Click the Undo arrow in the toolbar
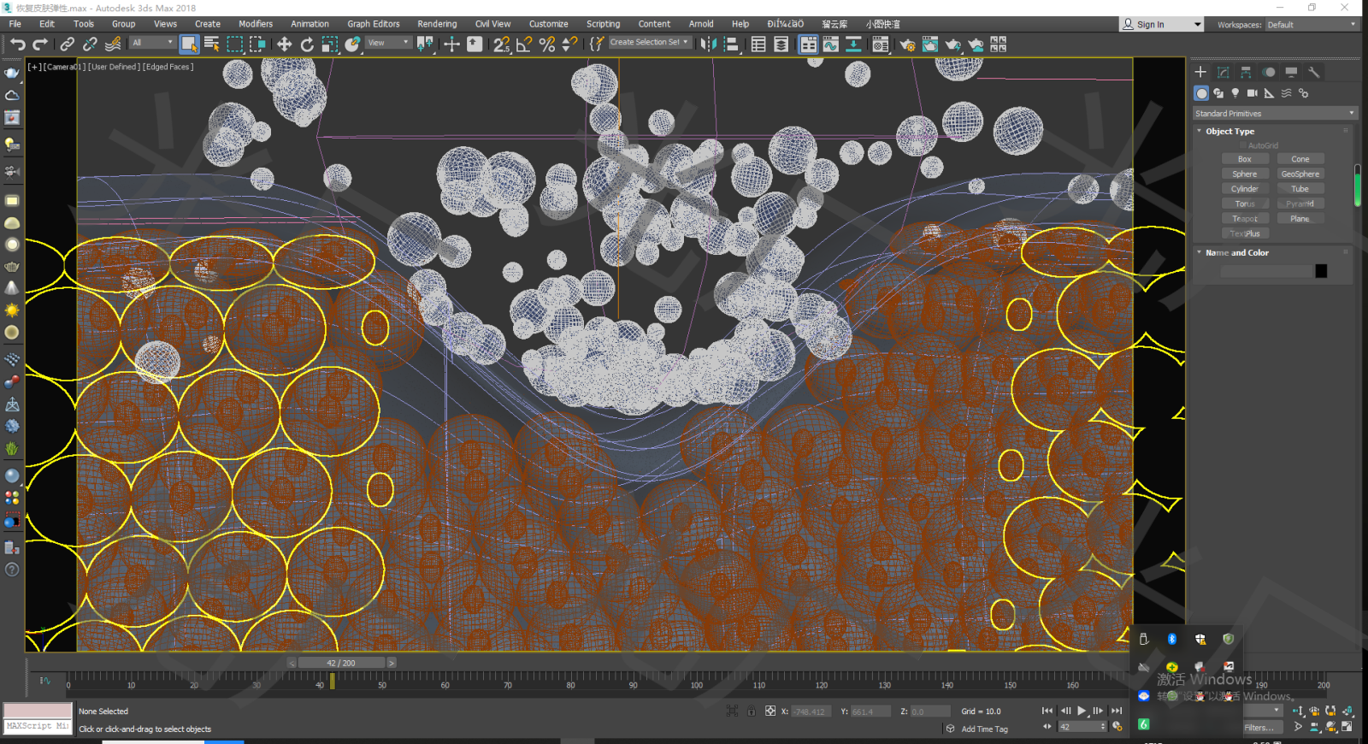 18,44
